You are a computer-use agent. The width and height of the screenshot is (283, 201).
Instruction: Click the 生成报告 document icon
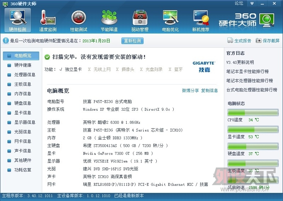[230, 41]
